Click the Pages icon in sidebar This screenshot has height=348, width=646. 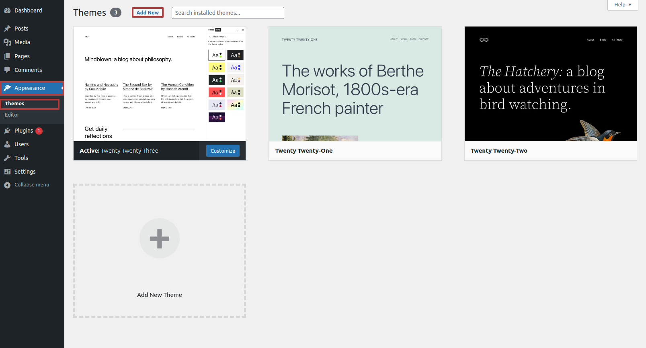[7, 56]
